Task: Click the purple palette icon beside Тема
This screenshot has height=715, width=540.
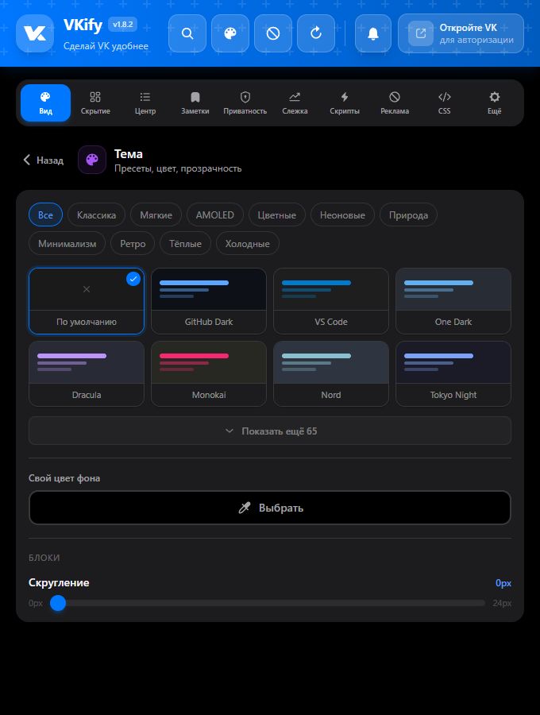Action: [x=92, y=160]
